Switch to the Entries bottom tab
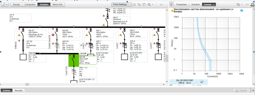The width and height of the screenshot is (255, 95). pyautogui.click(x=7, y=91)
